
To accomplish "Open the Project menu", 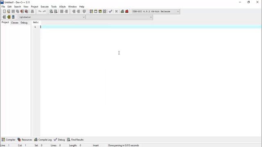I will click(34, 7).
